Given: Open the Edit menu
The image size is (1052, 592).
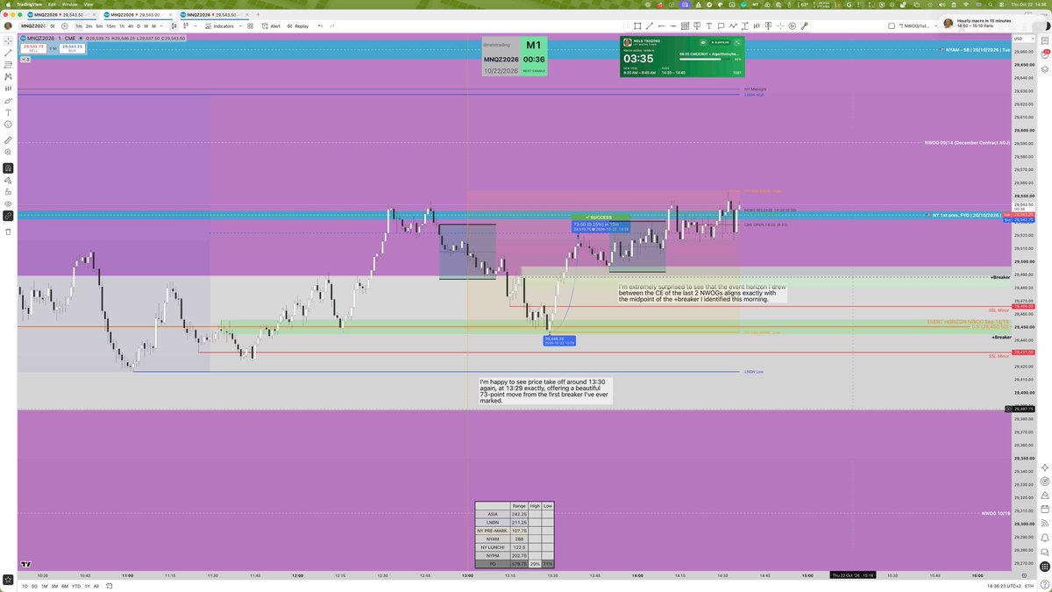Looking at the screenshot, I should (x=52, y=4).
